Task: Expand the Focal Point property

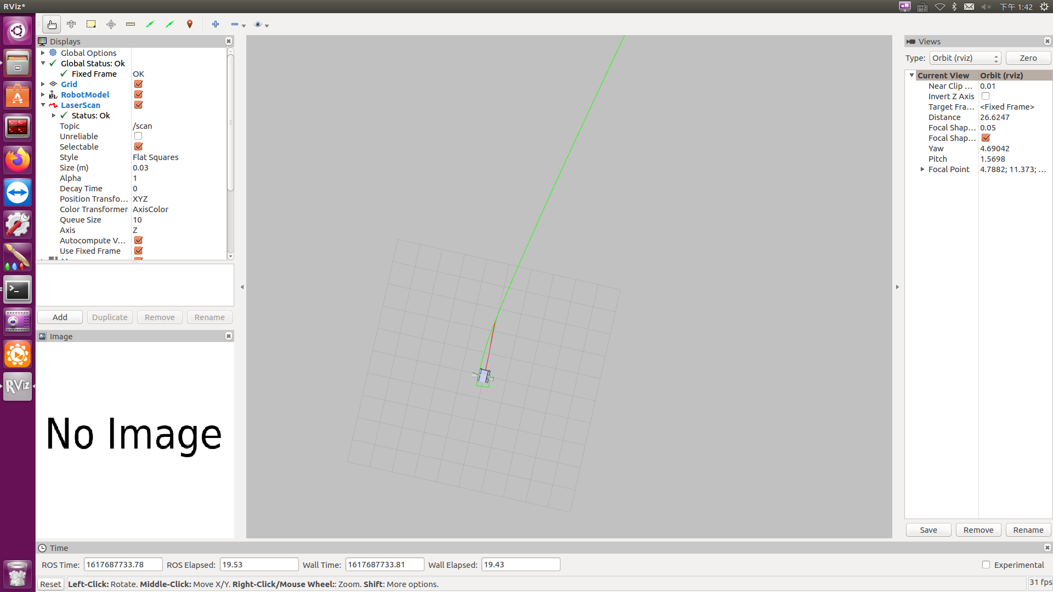Action: [922, 169]
